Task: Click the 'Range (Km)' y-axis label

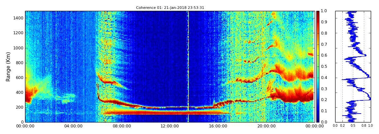Action: (8, 67)
